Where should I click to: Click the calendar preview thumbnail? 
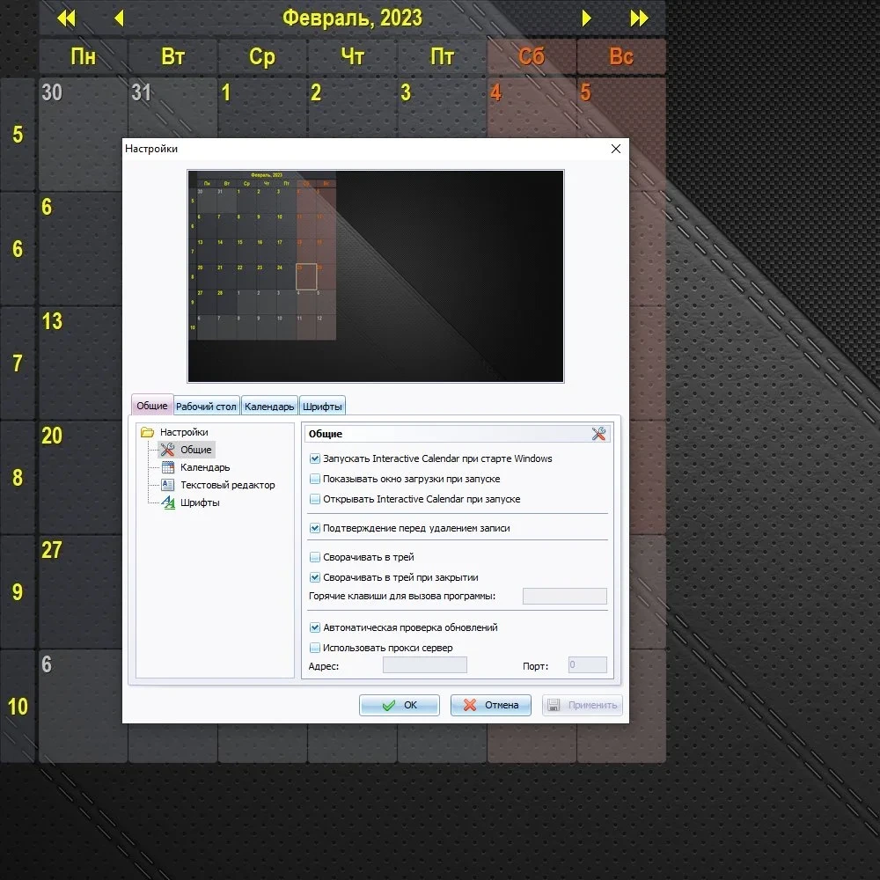click(376, 276)
